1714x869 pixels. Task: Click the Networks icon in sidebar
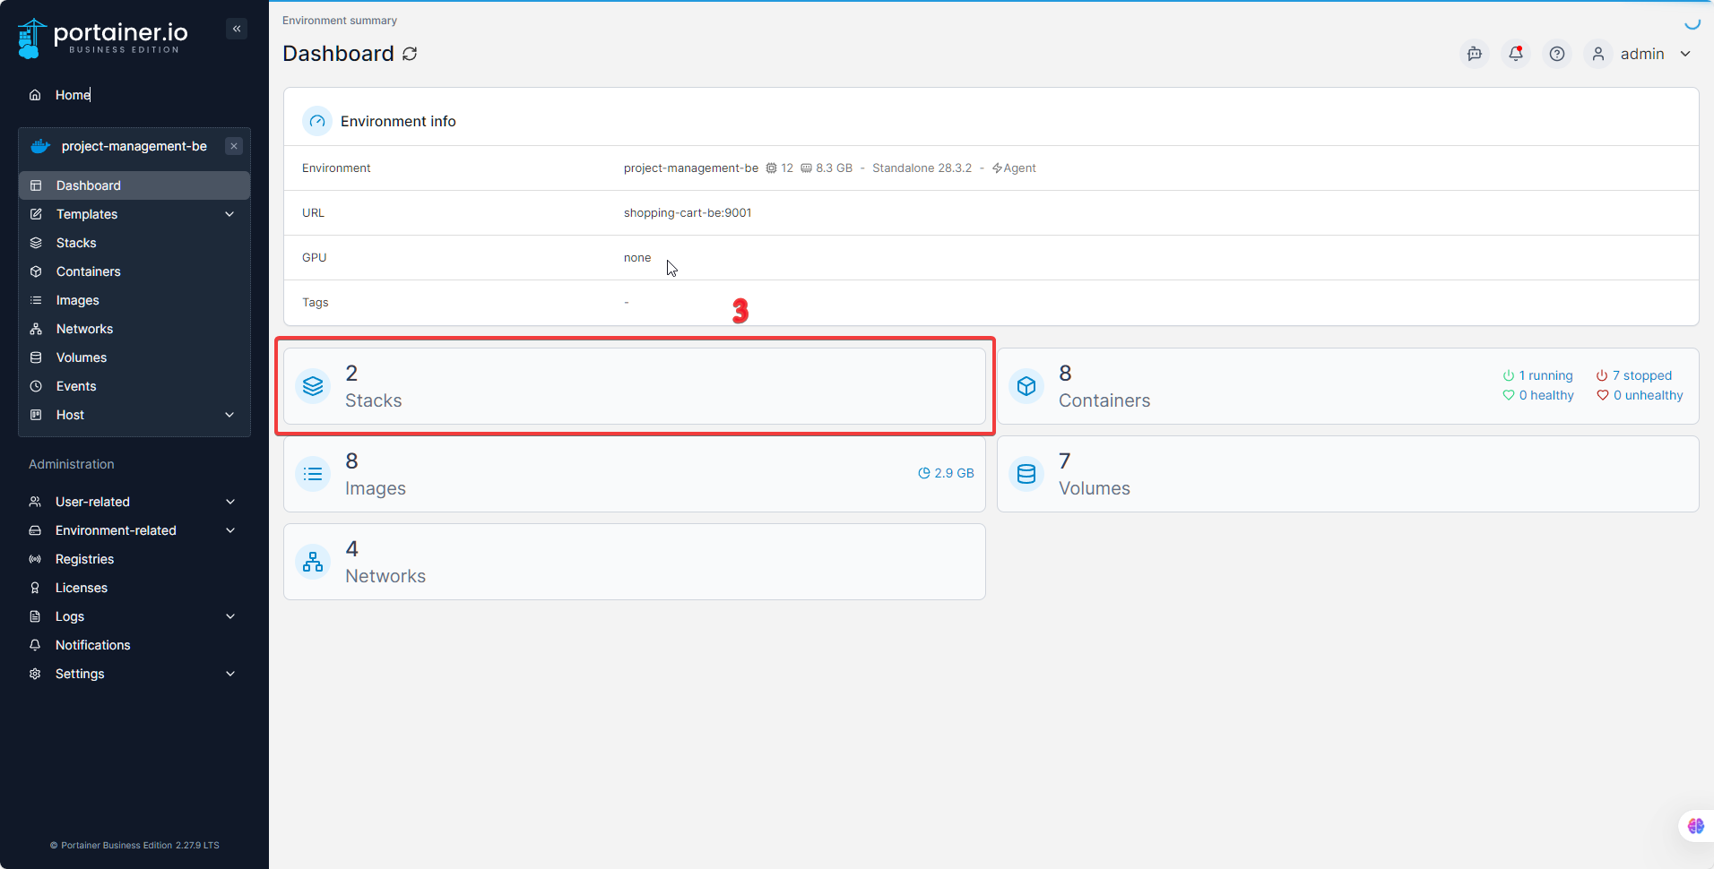(x=36, y=329)
